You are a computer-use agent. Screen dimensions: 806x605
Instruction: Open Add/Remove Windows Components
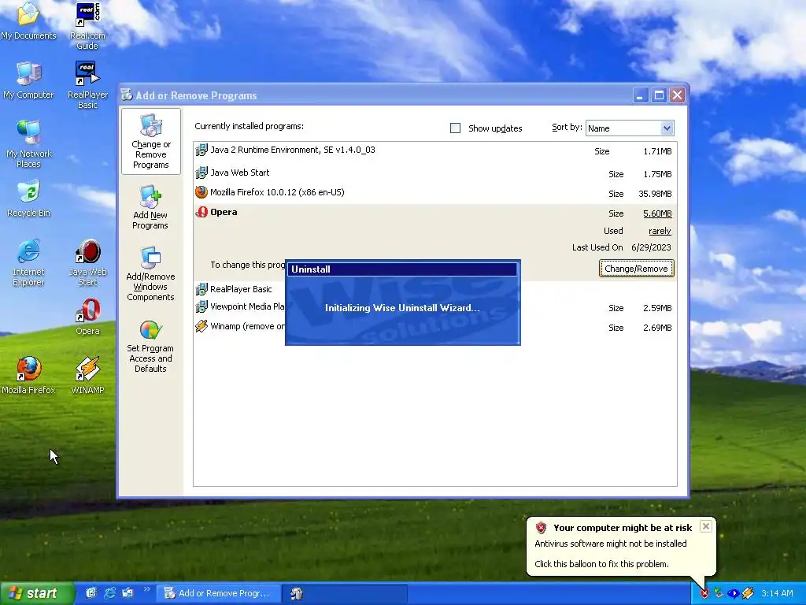coord(150,273)
